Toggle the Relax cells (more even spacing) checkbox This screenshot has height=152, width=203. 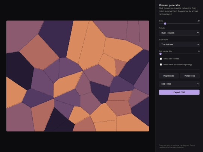(x=161, y=65)
